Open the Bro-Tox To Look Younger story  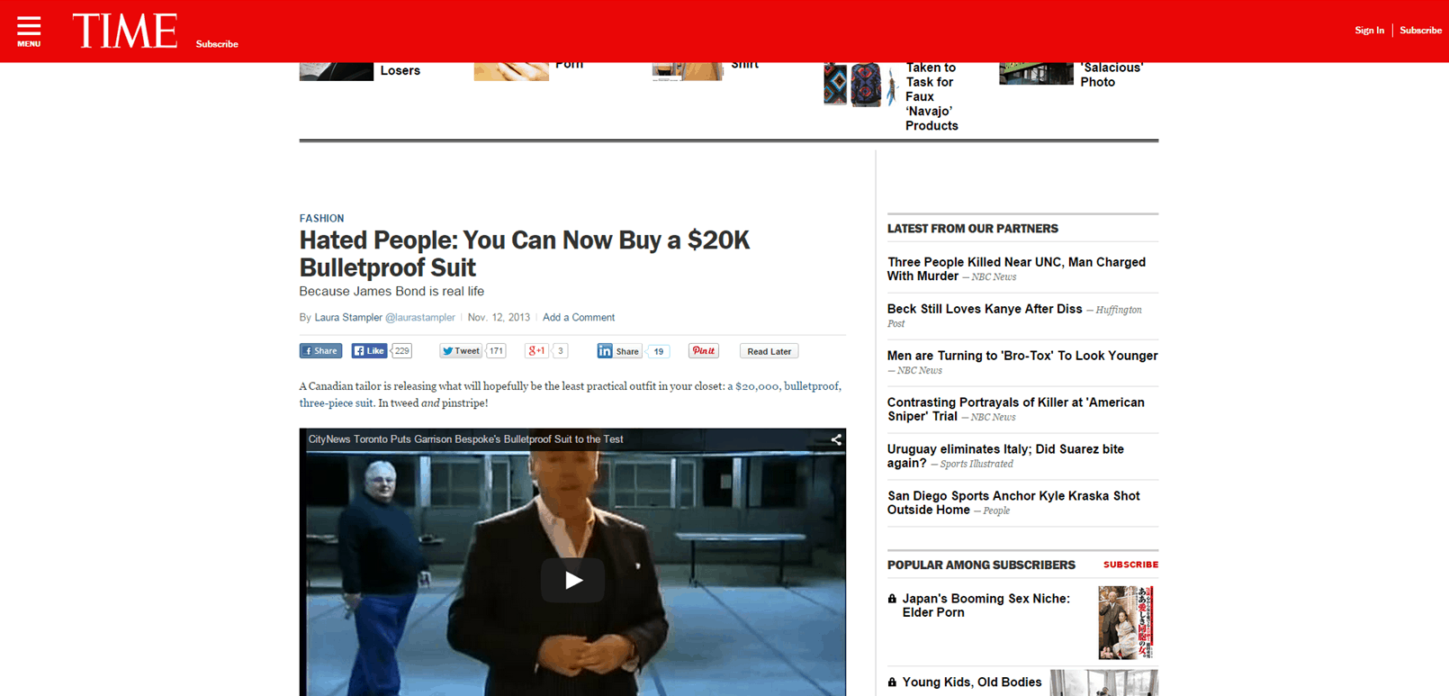[1022, 356]
